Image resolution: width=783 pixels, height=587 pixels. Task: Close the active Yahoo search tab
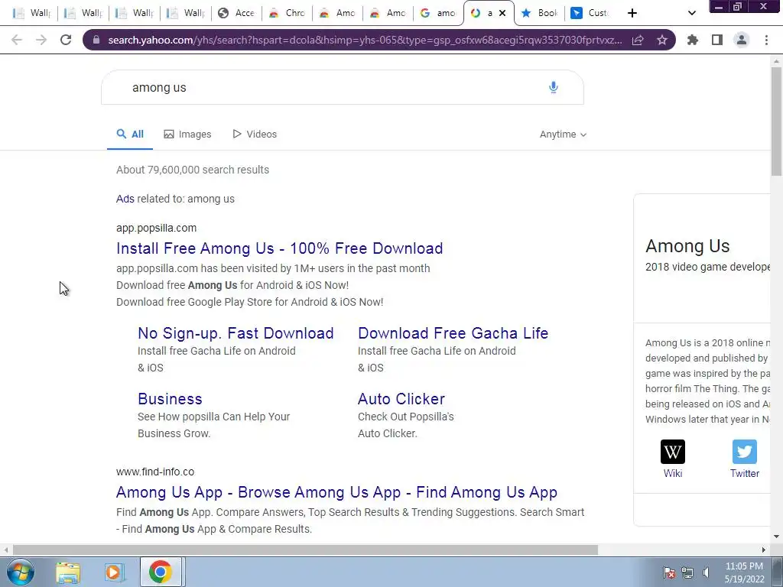pyautogui.click(x=502, y=13)
